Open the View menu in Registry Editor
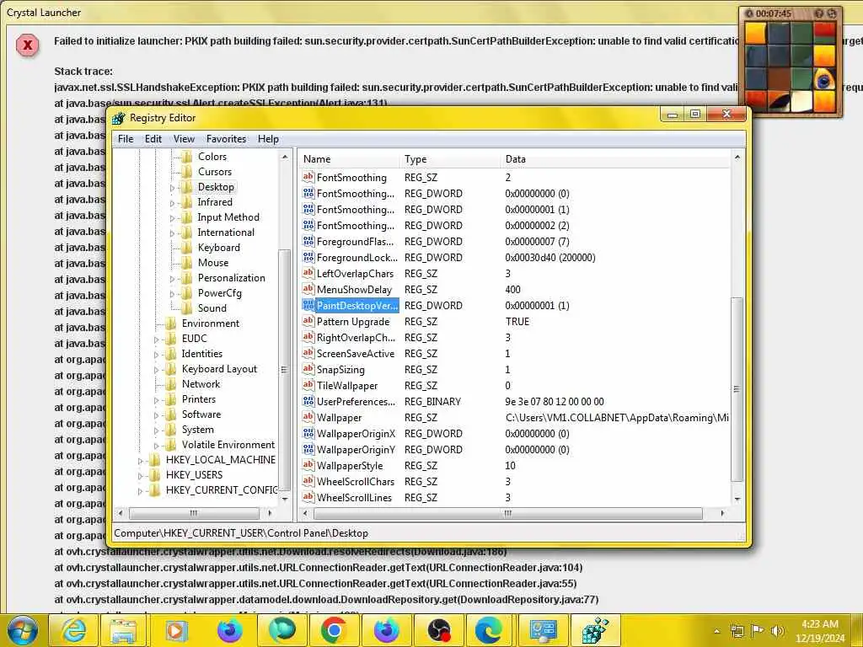863x647 pixels. point(184,139)
